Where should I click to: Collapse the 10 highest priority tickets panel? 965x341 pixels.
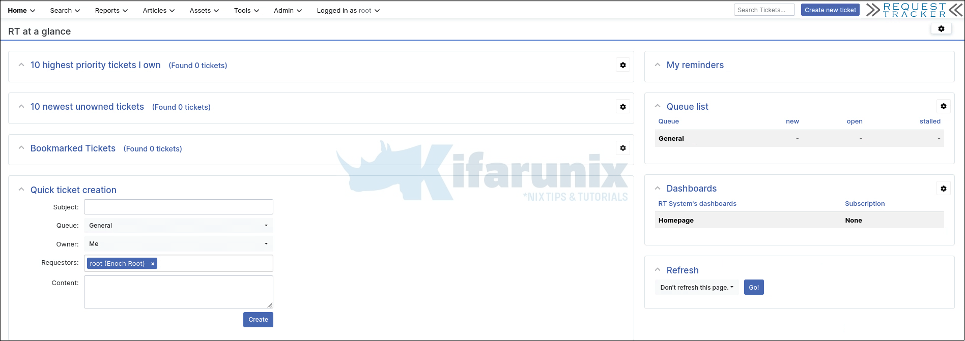click(x=21, y=65)
